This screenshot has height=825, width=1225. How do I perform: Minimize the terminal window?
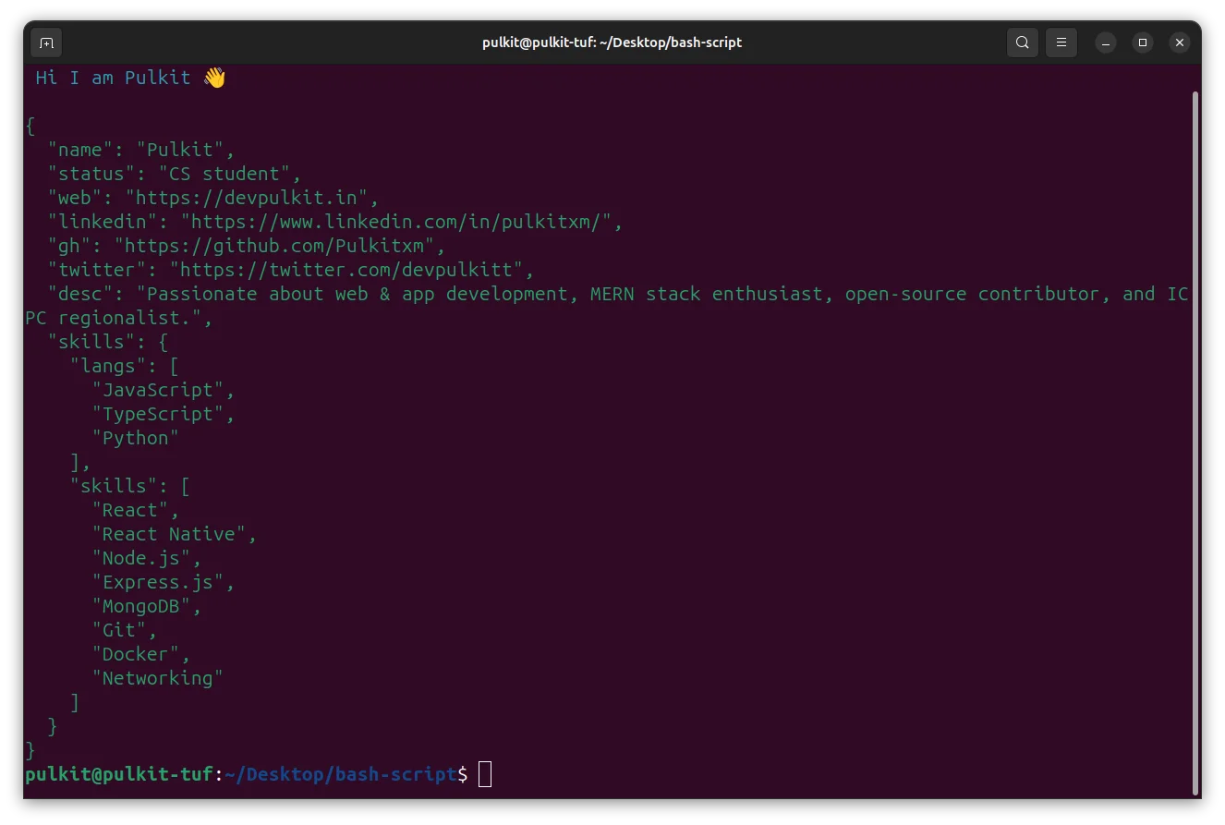1106,42
